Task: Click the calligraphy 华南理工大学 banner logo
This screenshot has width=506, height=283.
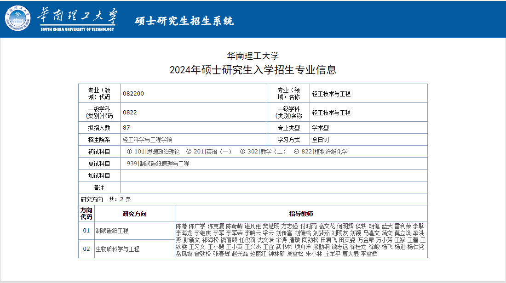Action: (x=77, y=19)
